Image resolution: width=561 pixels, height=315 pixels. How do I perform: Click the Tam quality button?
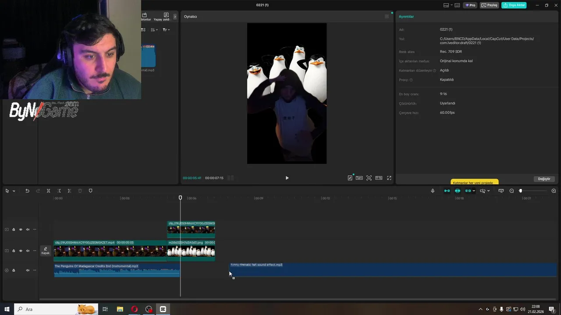click(x=359, y=178)
